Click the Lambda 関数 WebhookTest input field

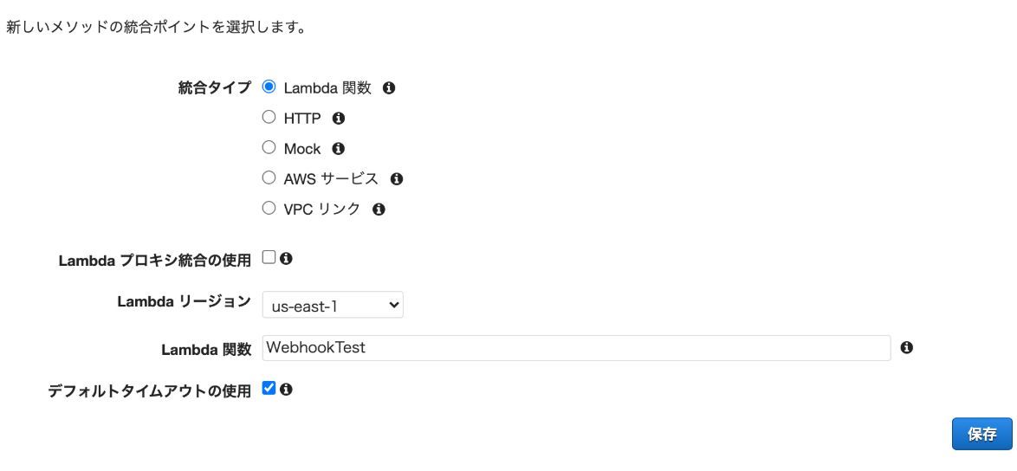576,348
